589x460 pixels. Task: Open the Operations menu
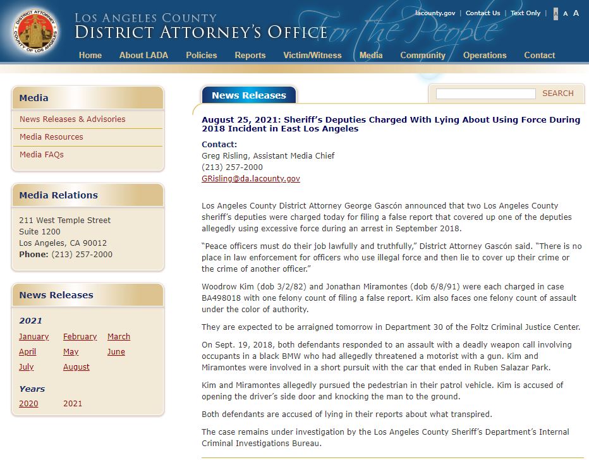[x=485, y=55]
